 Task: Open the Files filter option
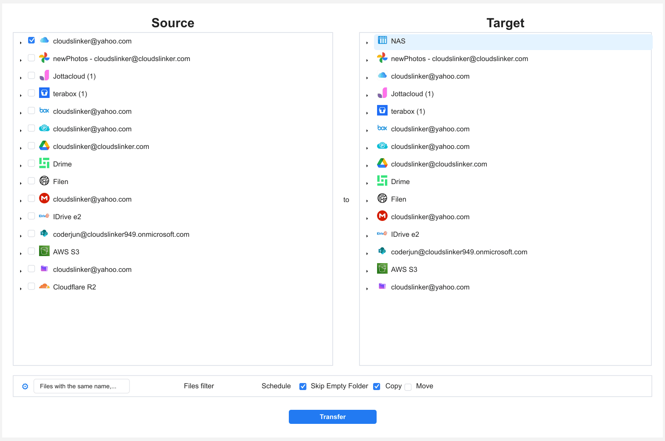pos(199,386)
